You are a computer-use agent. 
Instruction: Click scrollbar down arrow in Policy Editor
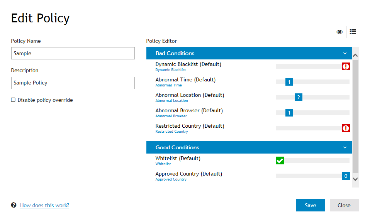click(355, 179)
